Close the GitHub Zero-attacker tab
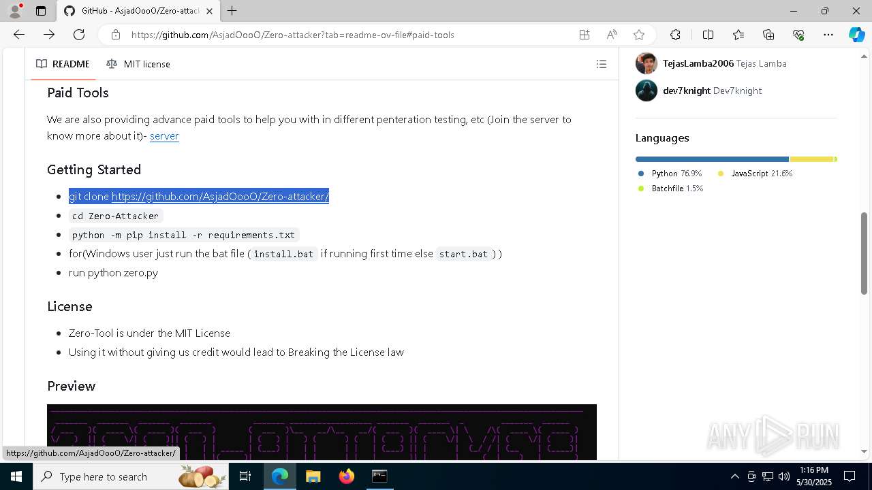Image resolution: width=872 pixels, height=490 pixels. pos(209,11)
